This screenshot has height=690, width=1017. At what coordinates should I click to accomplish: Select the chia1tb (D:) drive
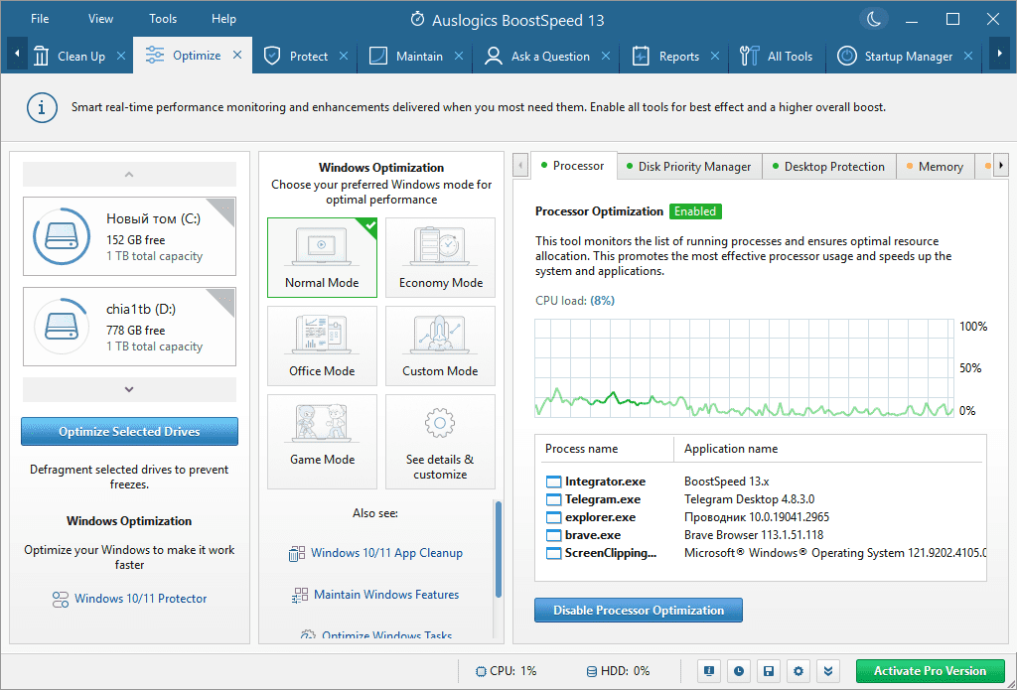pos(130,327)
